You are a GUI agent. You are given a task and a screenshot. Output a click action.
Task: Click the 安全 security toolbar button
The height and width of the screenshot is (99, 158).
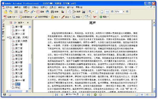point(55,17)
